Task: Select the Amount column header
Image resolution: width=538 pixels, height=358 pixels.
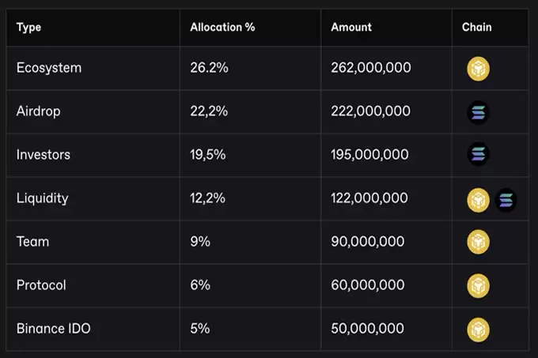Action: coord(351,27)
